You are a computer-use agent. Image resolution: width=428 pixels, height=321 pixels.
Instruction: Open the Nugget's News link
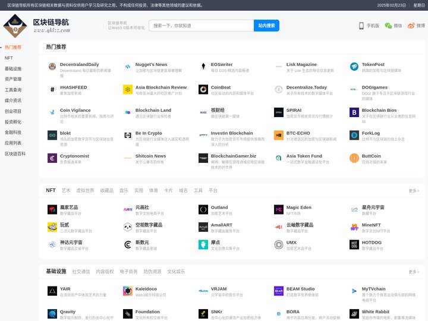(151, 64)
